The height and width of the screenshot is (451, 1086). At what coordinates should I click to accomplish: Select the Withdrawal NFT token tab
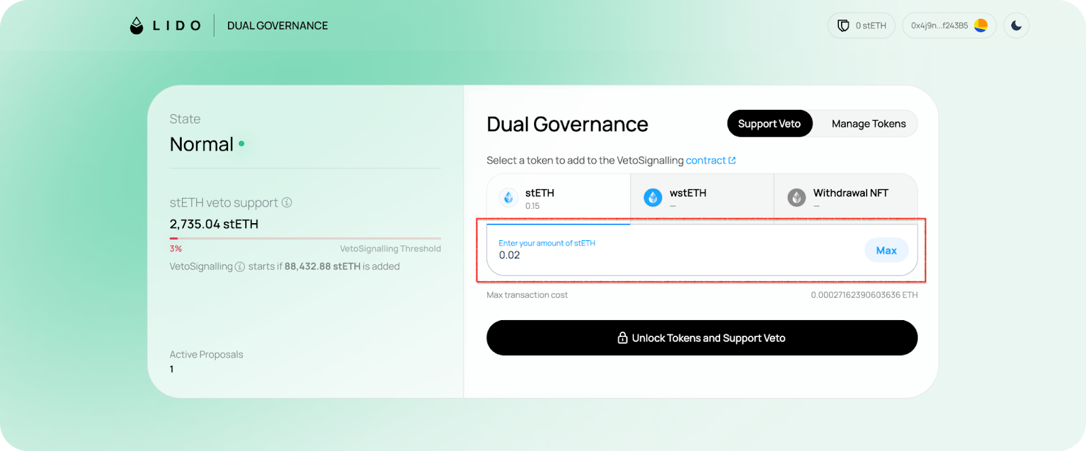tap(846, 198)
